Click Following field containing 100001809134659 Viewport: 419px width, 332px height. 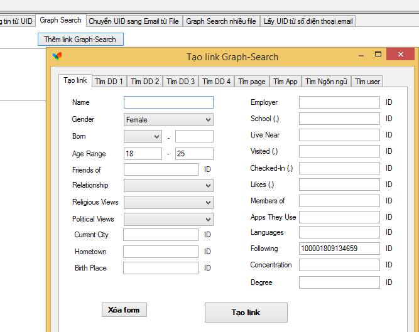[339, 249]
